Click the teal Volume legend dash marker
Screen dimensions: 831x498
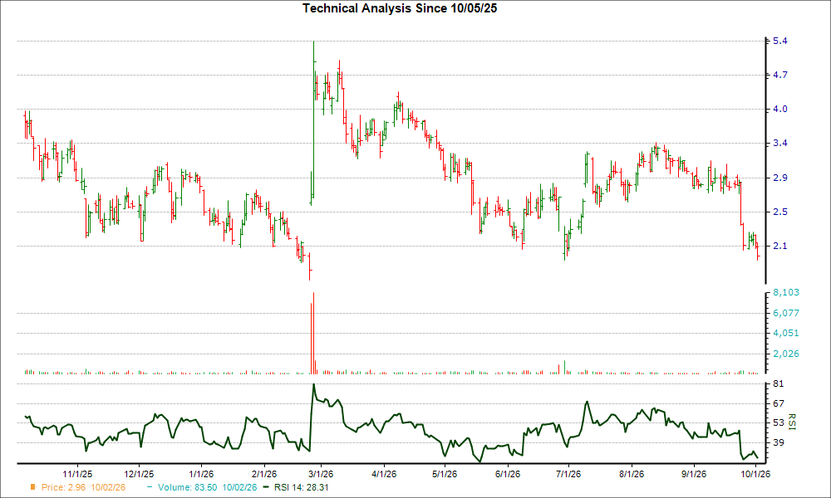150,487
